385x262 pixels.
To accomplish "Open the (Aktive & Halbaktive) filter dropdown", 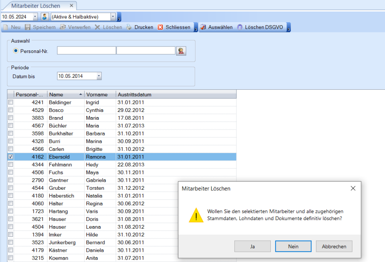I will 113,17.
